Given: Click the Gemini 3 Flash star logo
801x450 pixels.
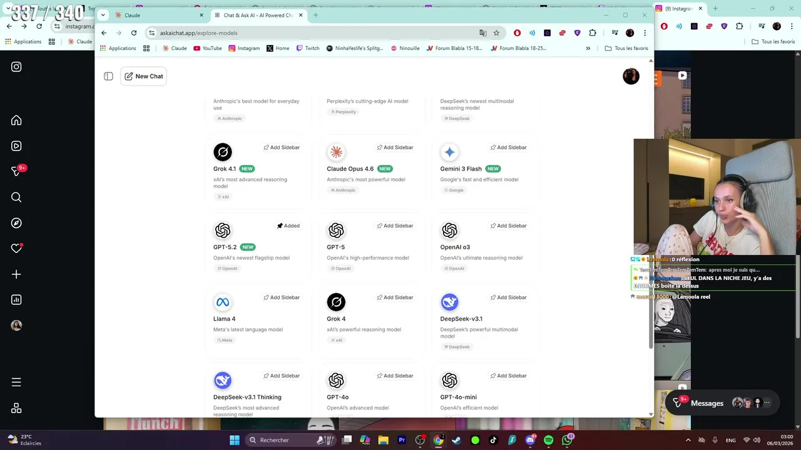Looking at the screenshot, I should coord(449,152).
